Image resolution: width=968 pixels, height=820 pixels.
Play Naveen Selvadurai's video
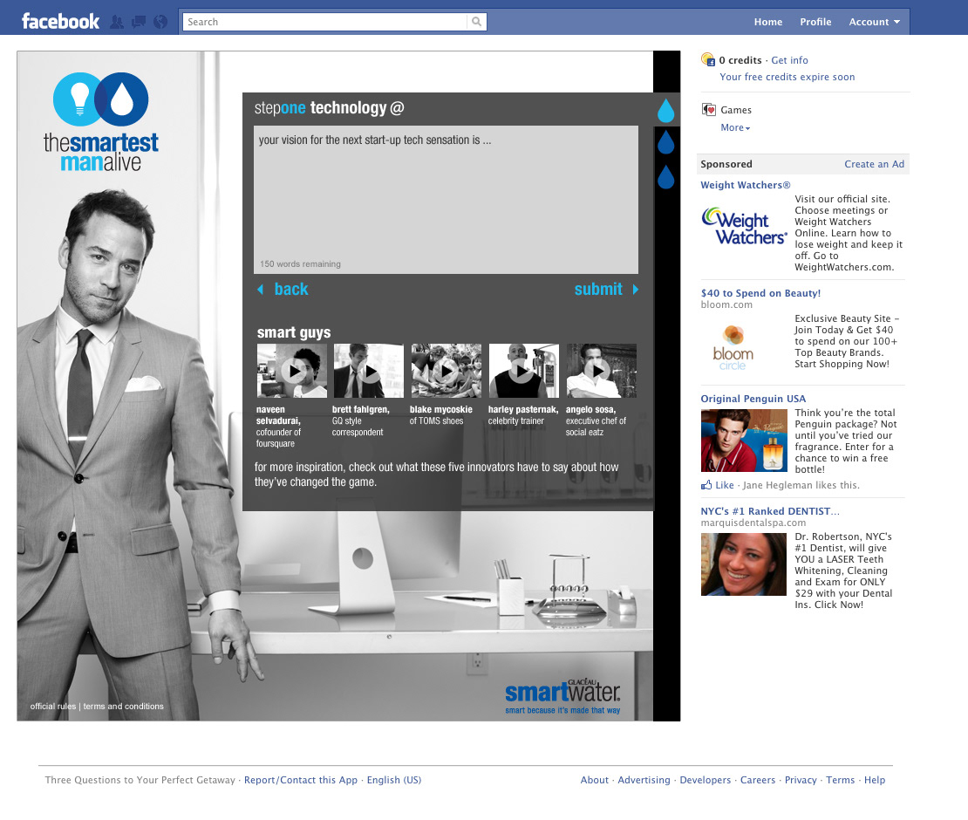pyautogui.click(x=292, y=371)
